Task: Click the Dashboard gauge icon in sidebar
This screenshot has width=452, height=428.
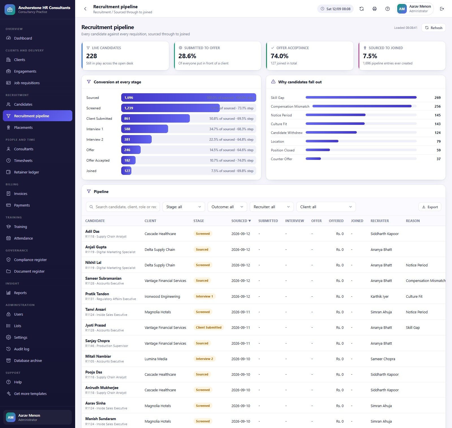Action: click(x=8, y=38)
